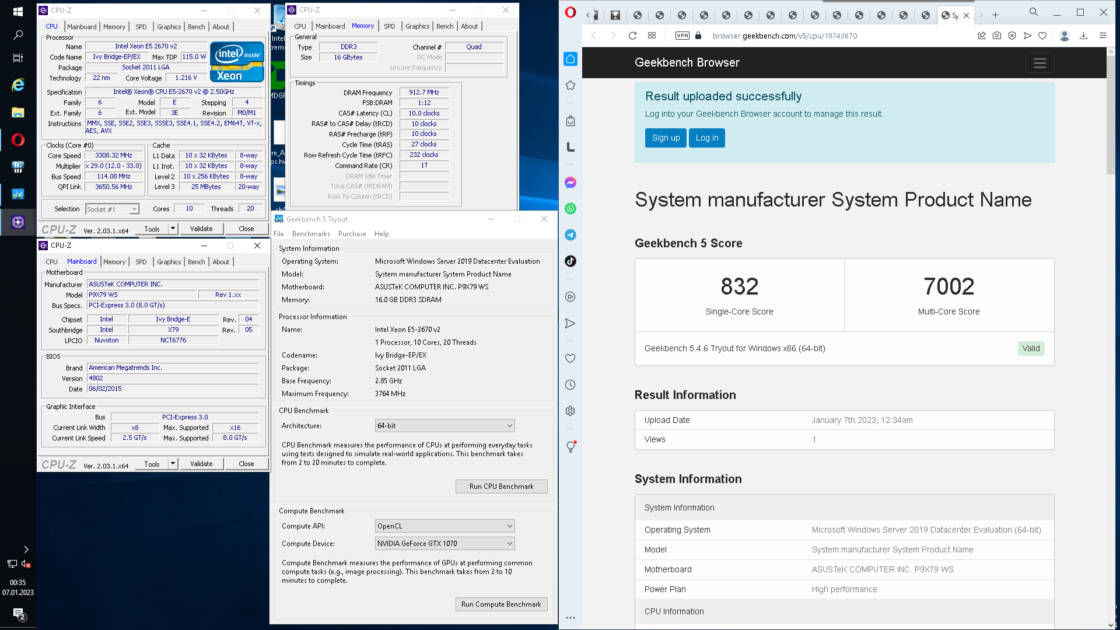The width and height of the screenshot is (1120, 630).
Task: Switch to the Bench tab in top-left CPU-Z
Action: tap(197, 27)
